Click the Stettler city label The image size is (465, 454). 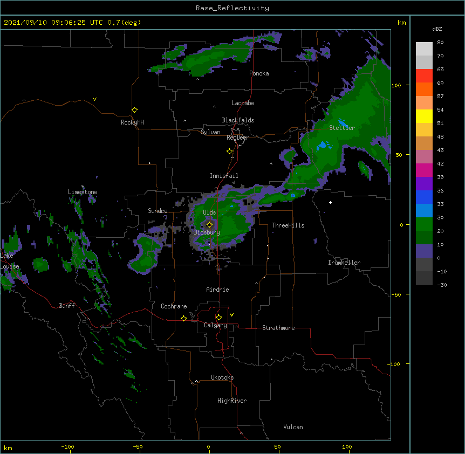(x=342, y=128)
